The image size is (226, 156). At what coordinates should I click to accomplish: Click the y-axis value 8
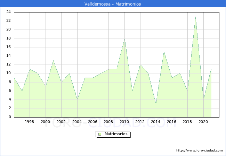click(x=10, y=82)
